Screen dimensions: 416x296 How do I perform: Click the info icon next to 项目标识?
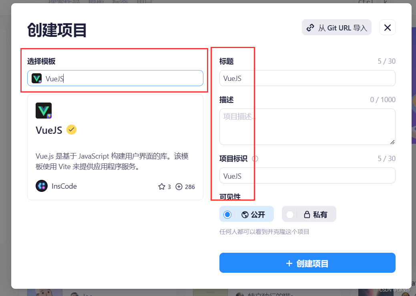coord(255,159)
